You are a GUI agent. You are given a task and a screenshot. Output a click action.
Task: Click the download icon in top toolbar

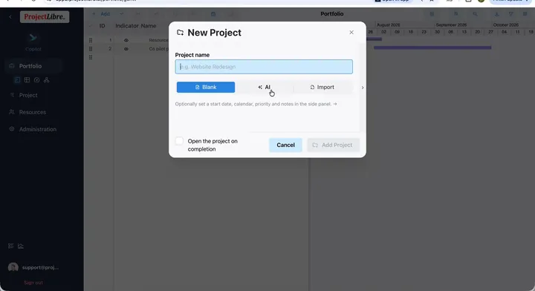[497, 14]
